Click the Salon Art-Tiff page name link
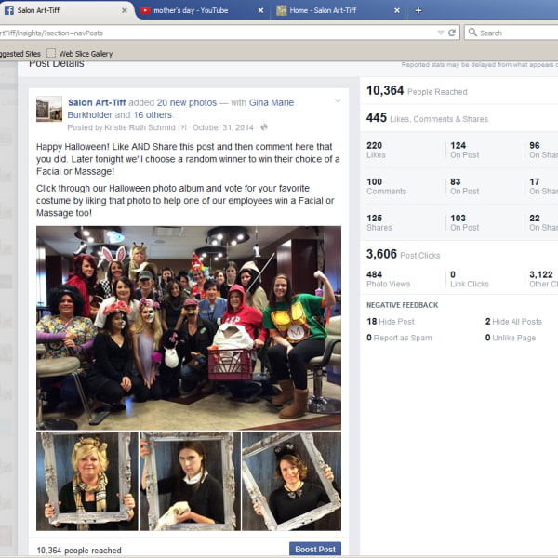558x558 pixels. 97,102
